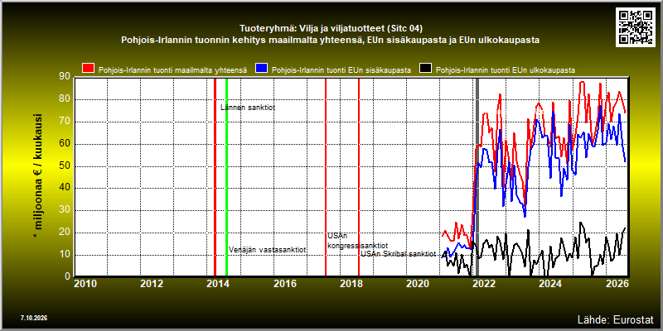Click the x-axis label '2026'
This screenshot has width=663, height=331.
(617, 283)
